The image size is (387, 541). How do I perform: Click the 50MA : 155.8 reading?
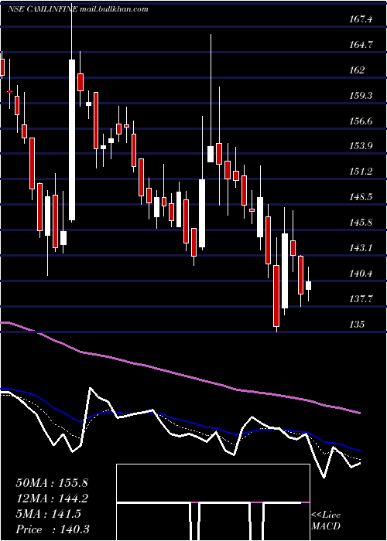point(52,483)
